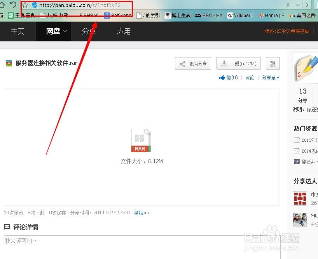Open the 网盘 dropdown menu
The width and height of the screenshot is (318, 259).
point(53,31)
